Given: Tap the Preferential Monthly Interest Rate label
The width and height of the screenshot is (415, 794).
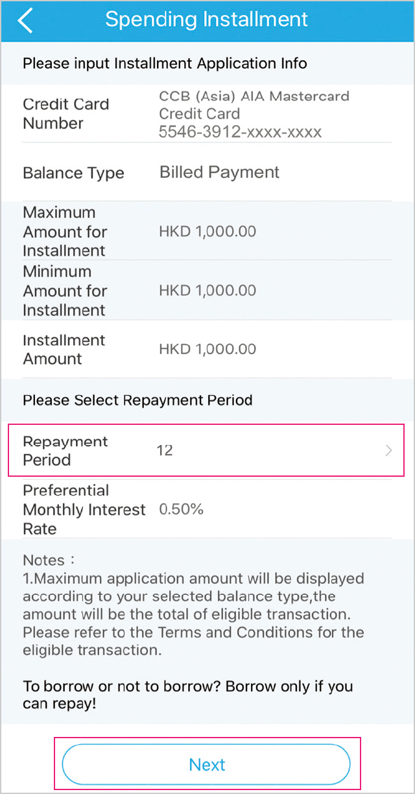Looking at the screenshot, I should coord(84,509).
